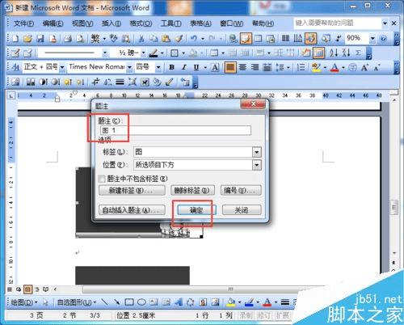Click the Undo arrow icon
Screen dimensions: 404x325
pos(194,39)
